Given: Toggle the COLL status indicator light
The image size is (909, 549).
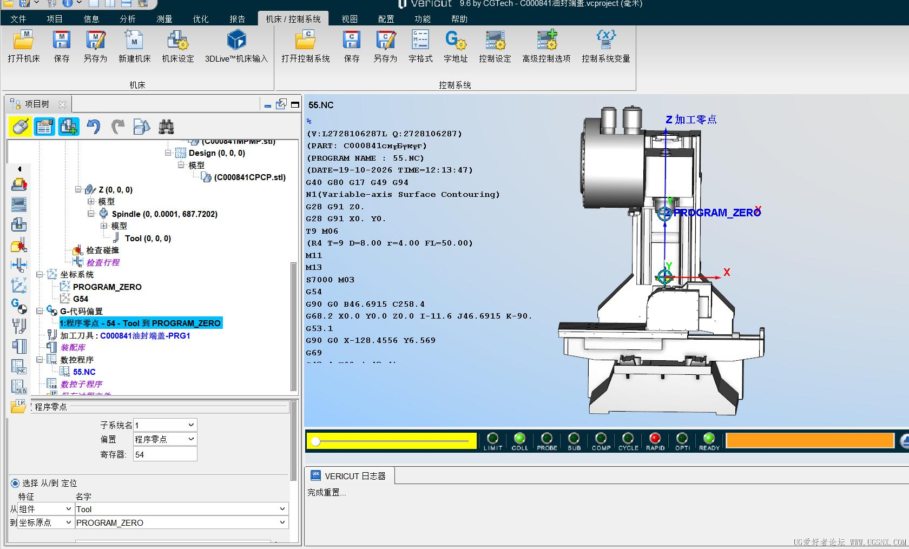Looking at the screenshot, I should pos(519,438).
